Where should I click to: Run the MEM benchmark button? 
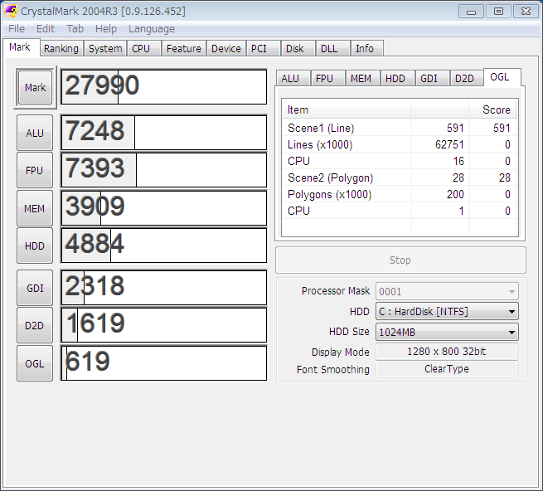pos(35,208)
